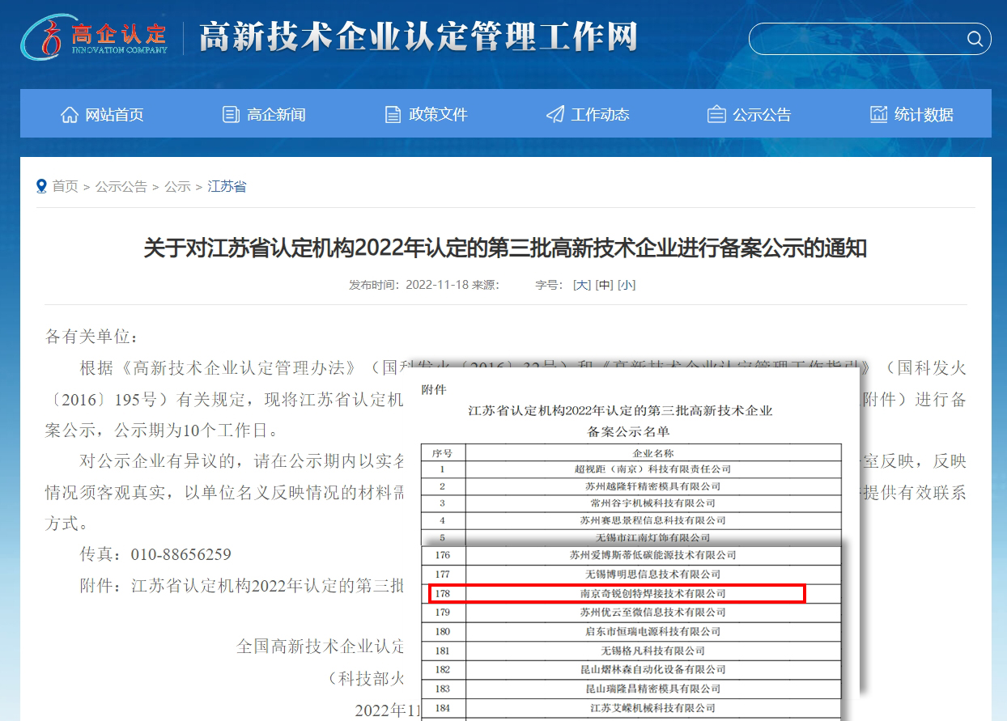Open the 统计数据 menu item
The image size is (1007, 721).
coord(924,115)
